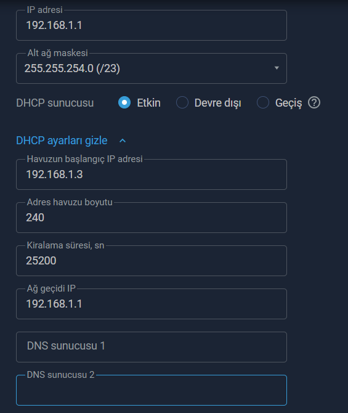
Task: Click the subnet mask dropdown arrow
Action: [x=277, y=68]
